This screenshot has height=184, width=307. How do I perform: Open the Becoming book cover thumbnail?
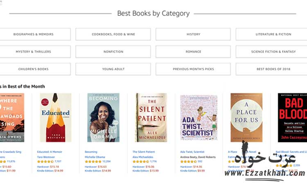coord(103,117)
